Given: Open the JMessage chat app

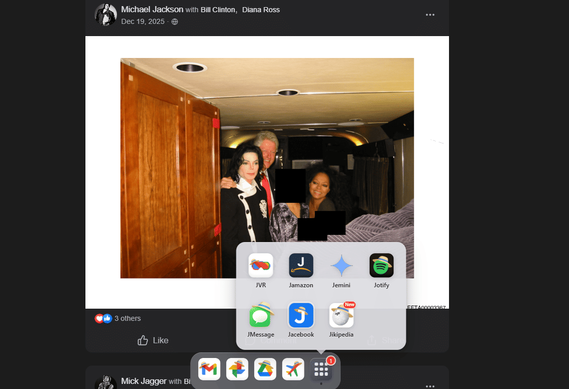Looking at the screenshot, I should (261, 315).
